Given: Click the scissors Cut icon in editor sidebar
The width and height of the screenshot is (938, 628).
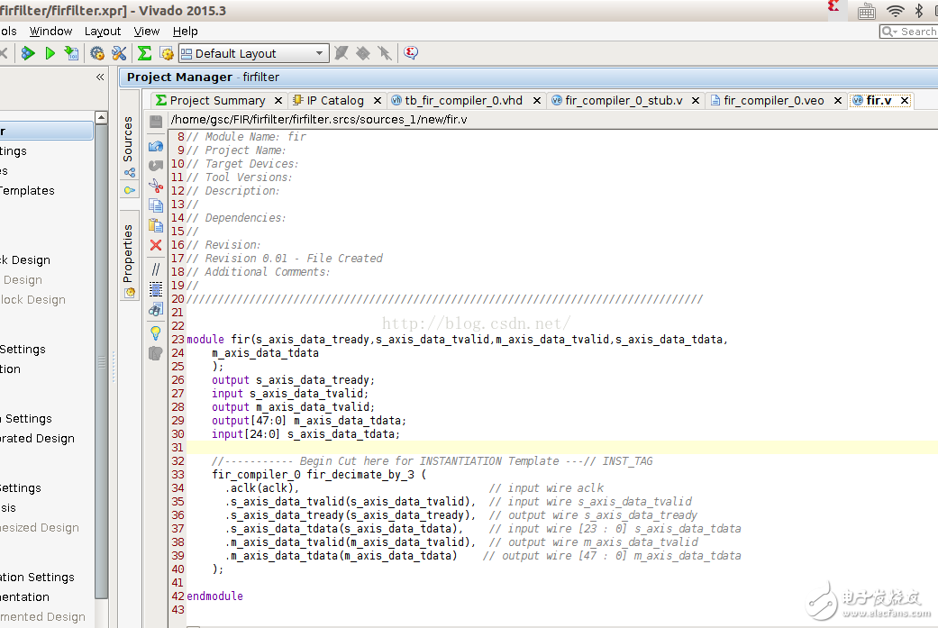Looking at the screenshot, I should tap(156, 187).
